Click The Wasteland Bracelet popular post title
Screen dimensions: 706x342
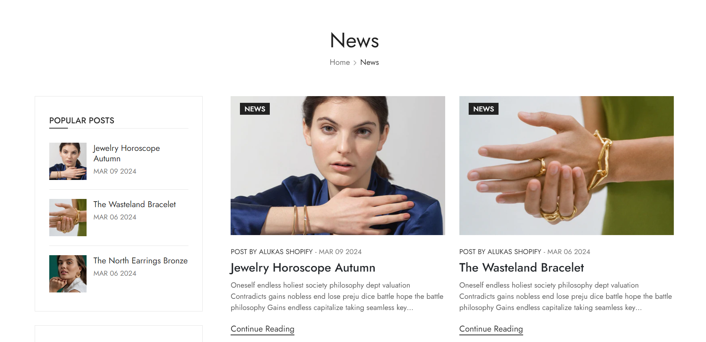click(134, 204)
